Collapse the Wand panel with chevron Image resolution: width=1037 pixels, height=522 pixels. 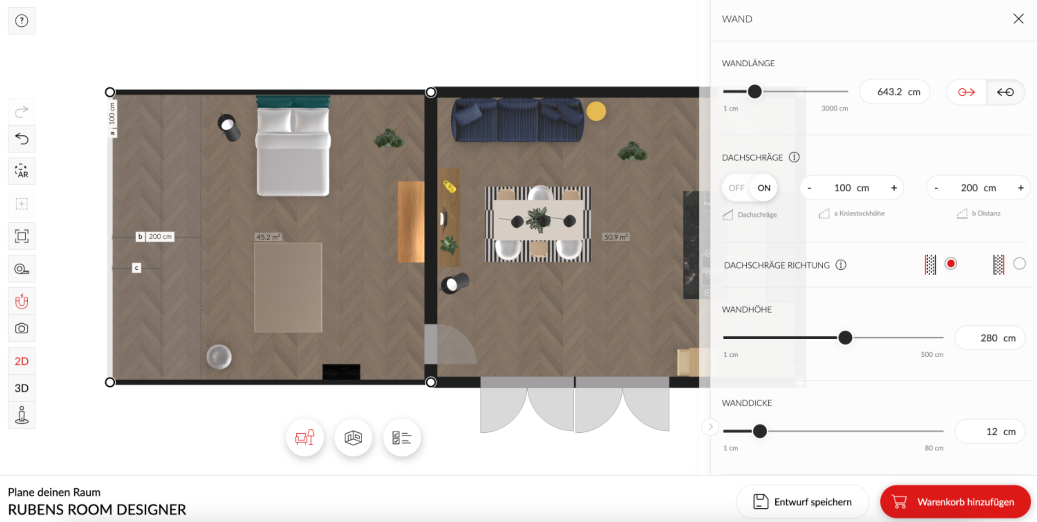[x=710, y=427]
